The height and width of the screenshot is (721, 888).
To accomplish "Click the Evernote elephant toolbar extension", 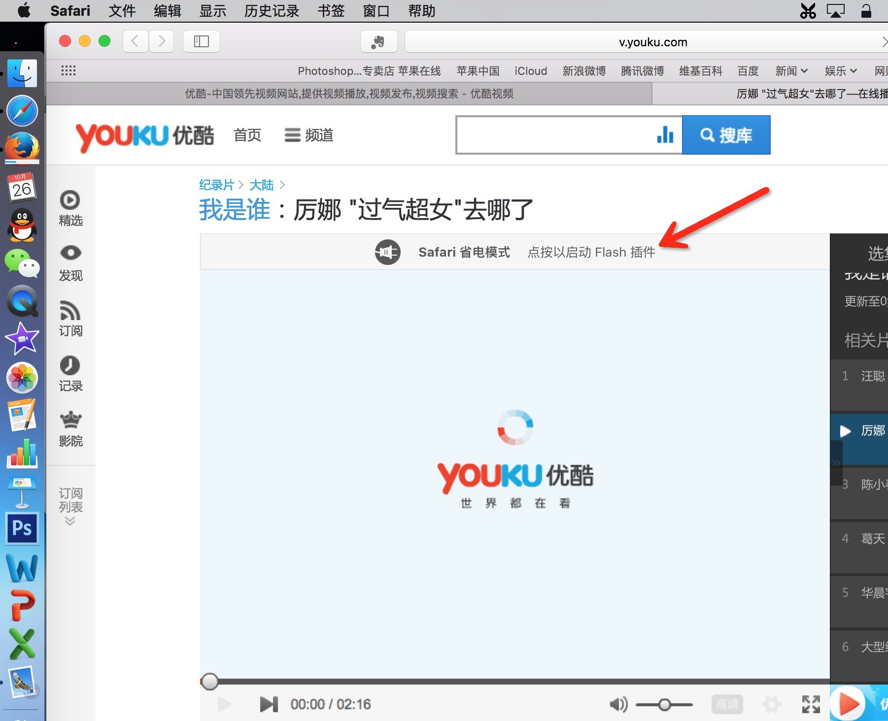I will (x=378, y=42).
